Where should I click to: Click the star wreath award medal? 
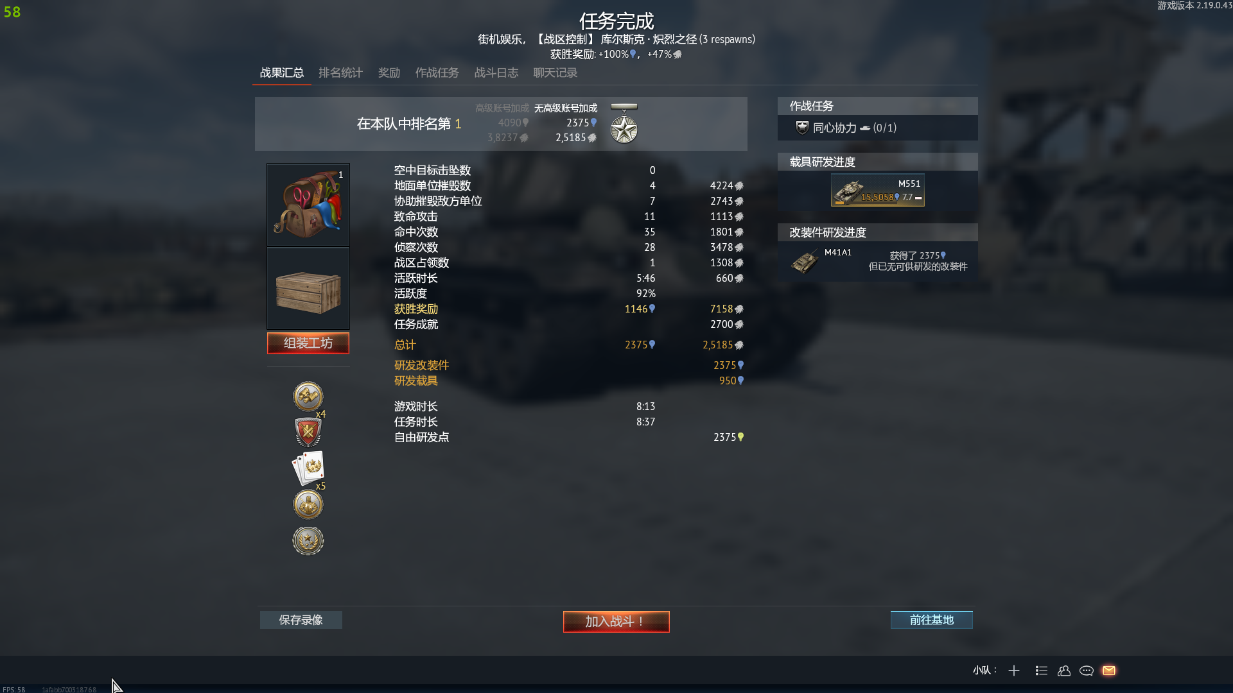(x=308, y=540)
